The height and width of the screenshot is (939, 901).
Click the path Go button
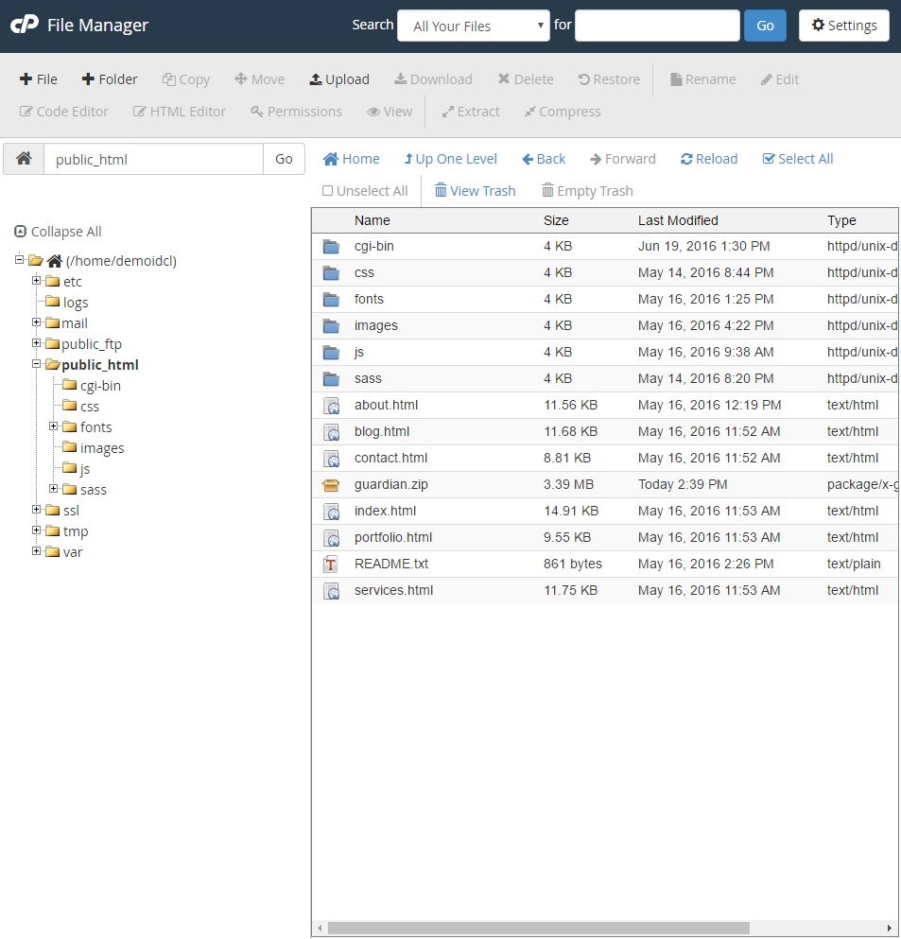coord(284,159)
